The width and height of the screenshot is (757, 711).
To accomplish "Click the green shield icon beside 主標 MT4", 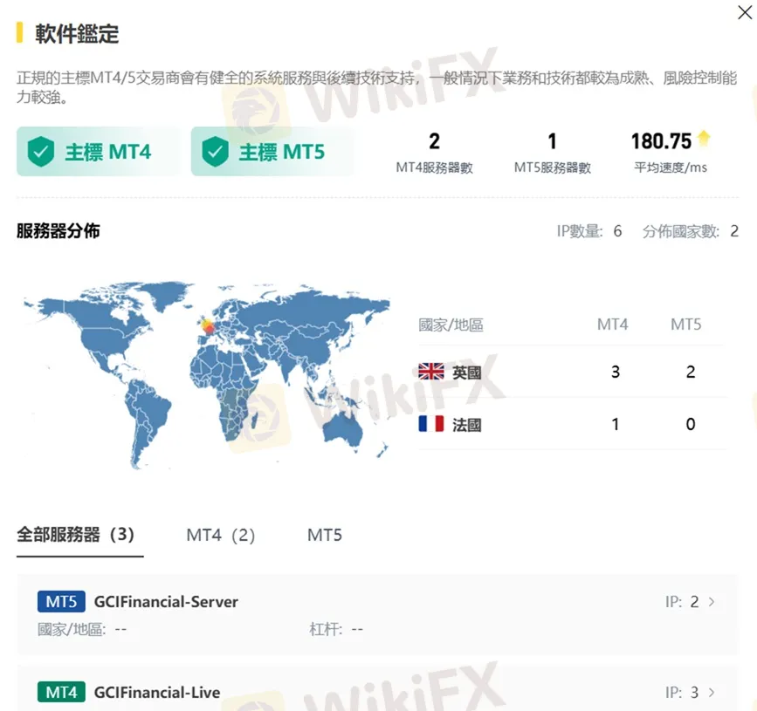I will (x=40, y=152).
